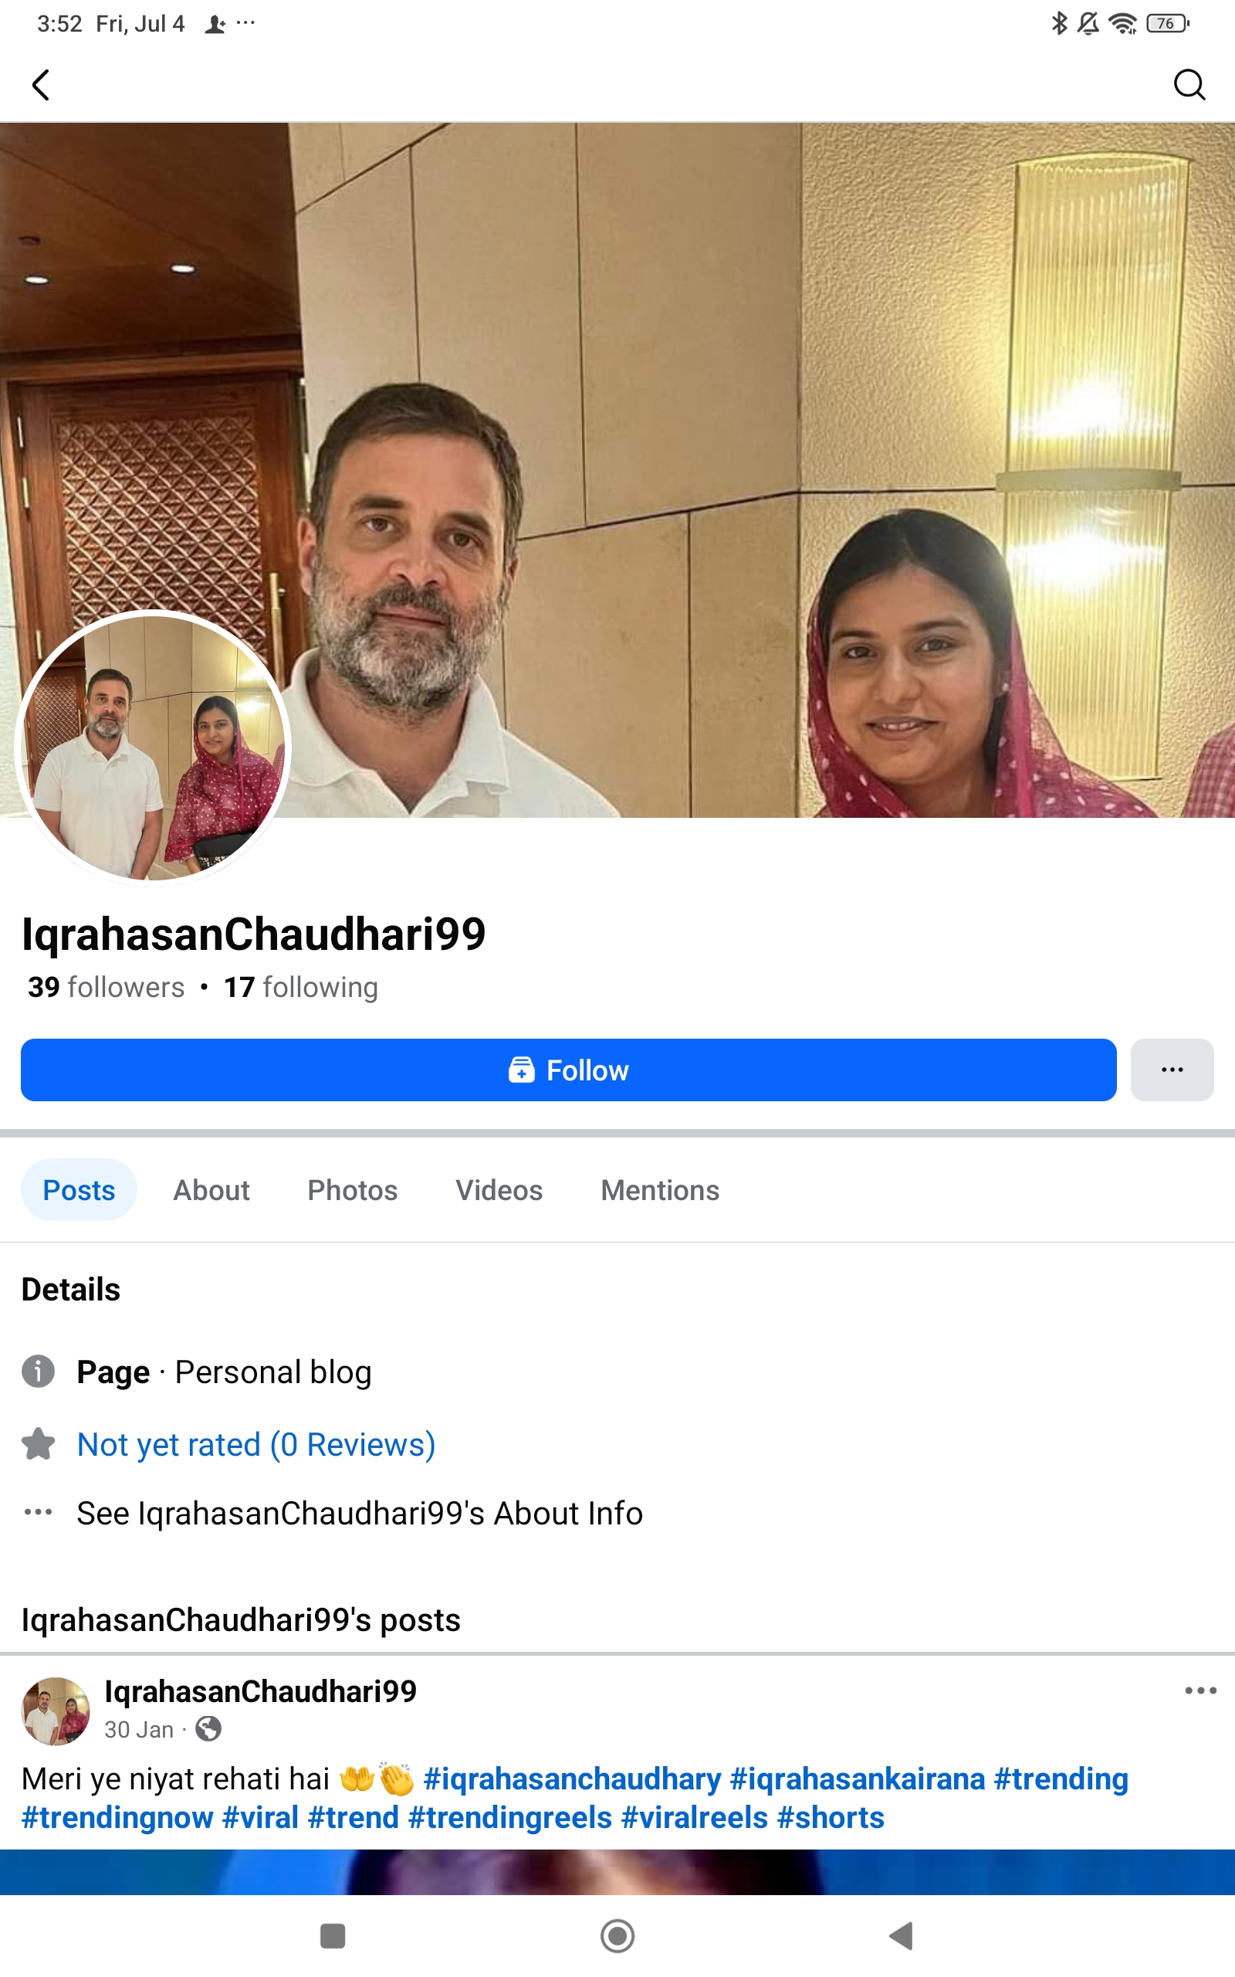Open the Videos tab

click(x=499, y=1189)
